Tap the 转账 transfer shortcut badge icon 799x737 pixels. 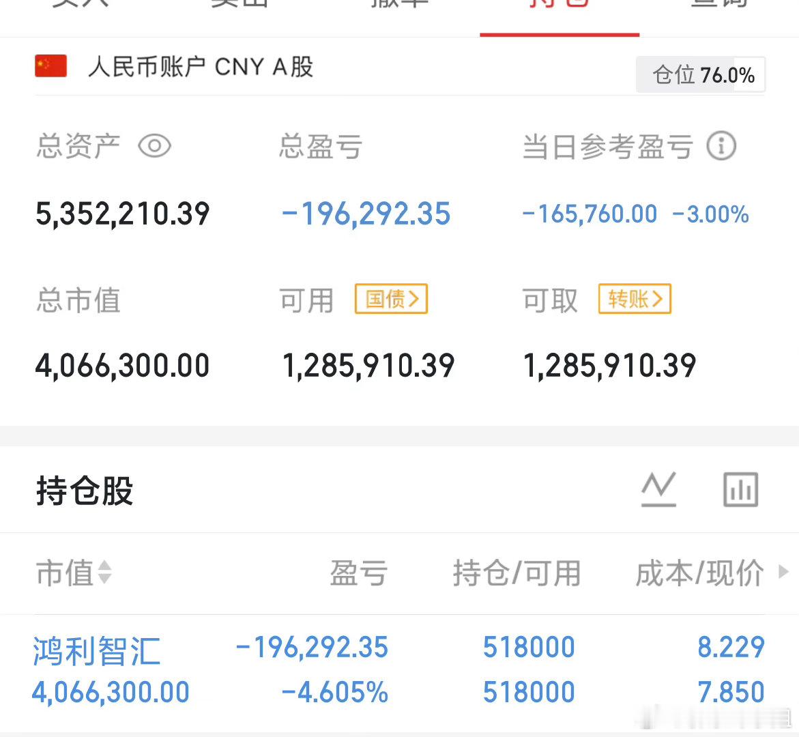tap(634, 299)
